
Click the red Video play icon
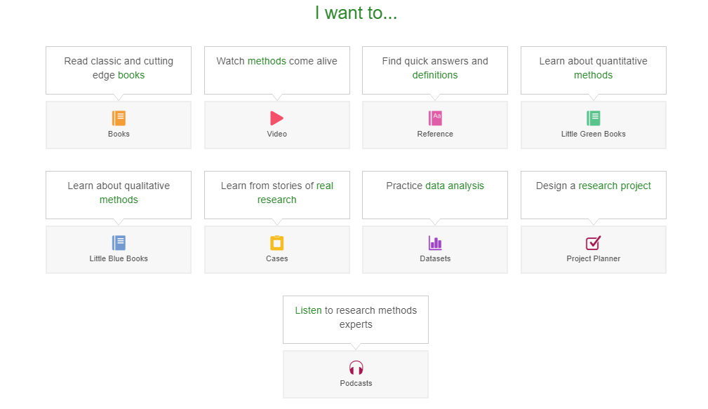[276, 118]
